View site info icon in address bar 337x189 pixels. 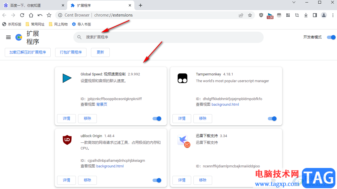coord(60,15)
